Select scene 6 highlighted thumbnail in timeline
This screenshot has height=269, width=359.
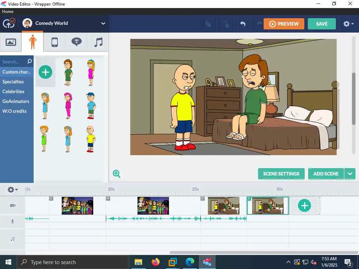tap(267, 206)
